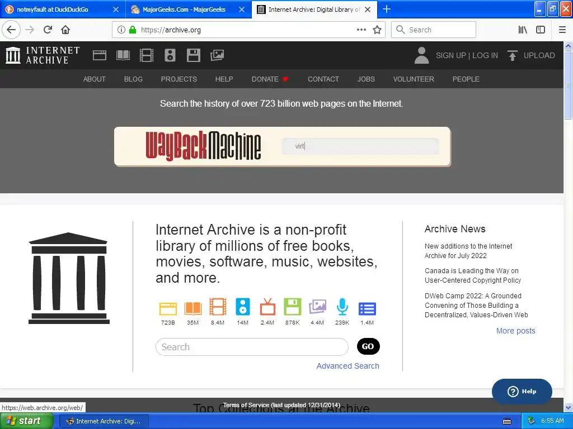Image resolution: width=573 pixels, height=429 pixels.
Task: Open the CONTACT menu item
Action: (x=323, y=79)
